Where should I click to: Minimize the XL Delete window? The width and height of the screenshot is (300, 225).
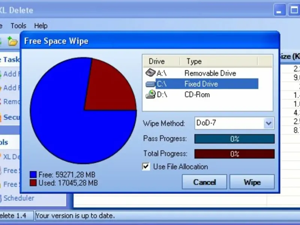(279, 10)
